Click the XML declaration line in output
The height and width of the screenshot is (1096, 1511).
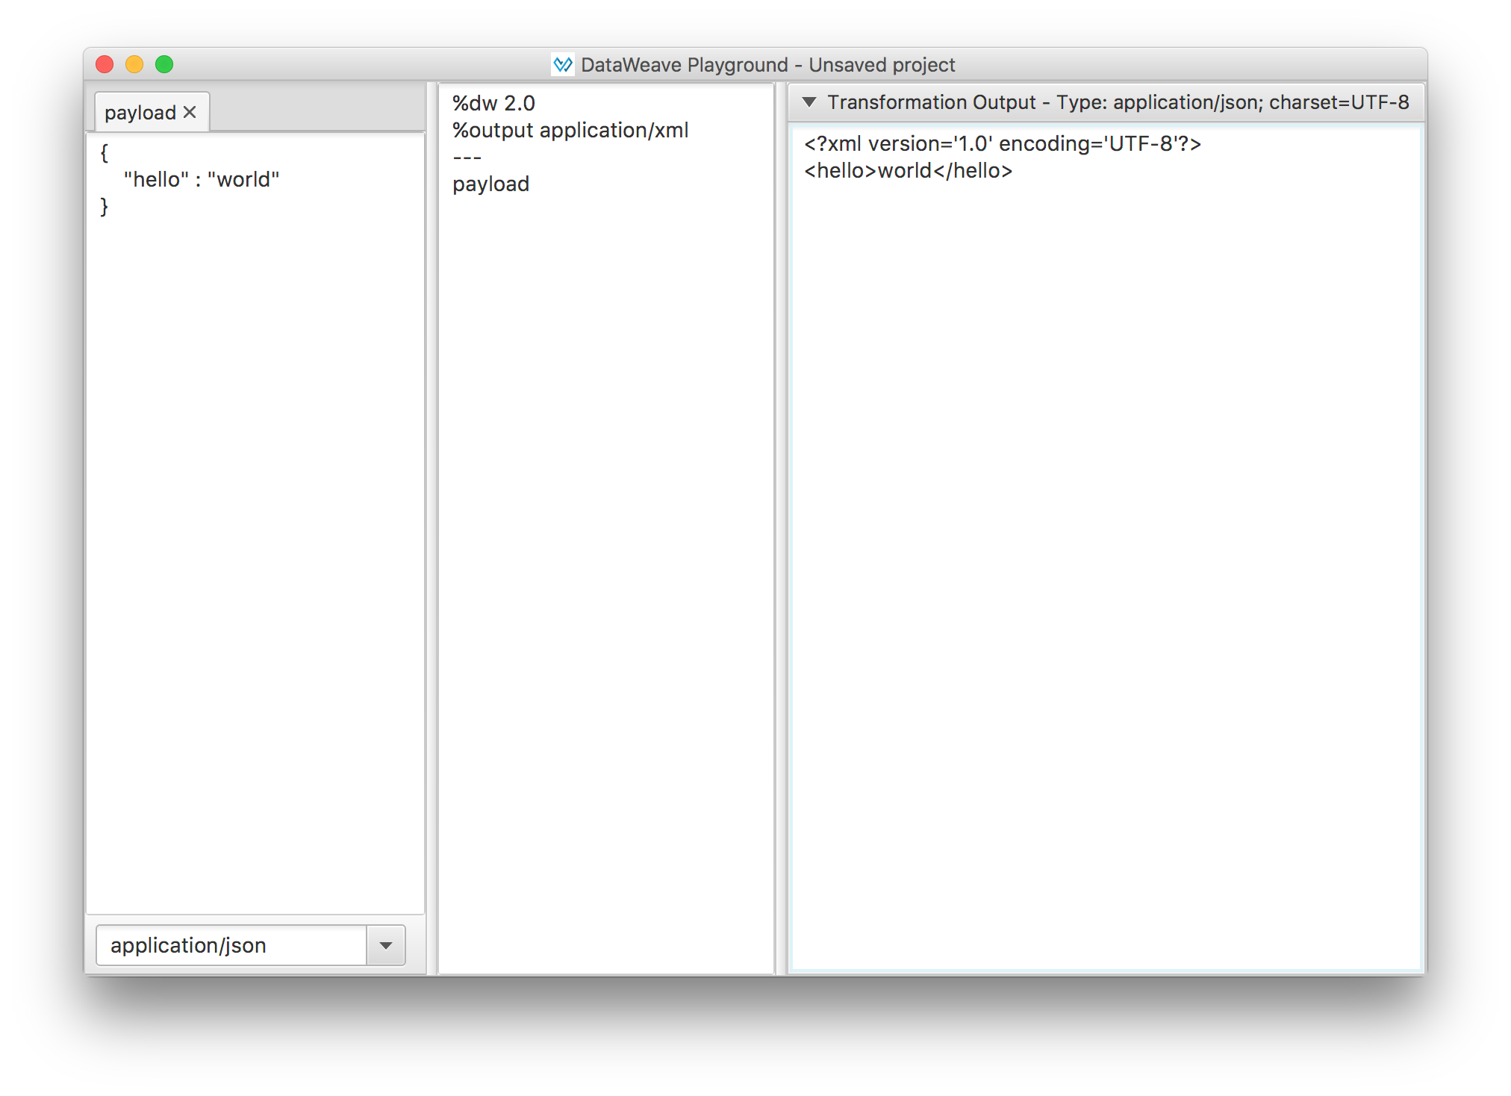(x=1002, y=143)
